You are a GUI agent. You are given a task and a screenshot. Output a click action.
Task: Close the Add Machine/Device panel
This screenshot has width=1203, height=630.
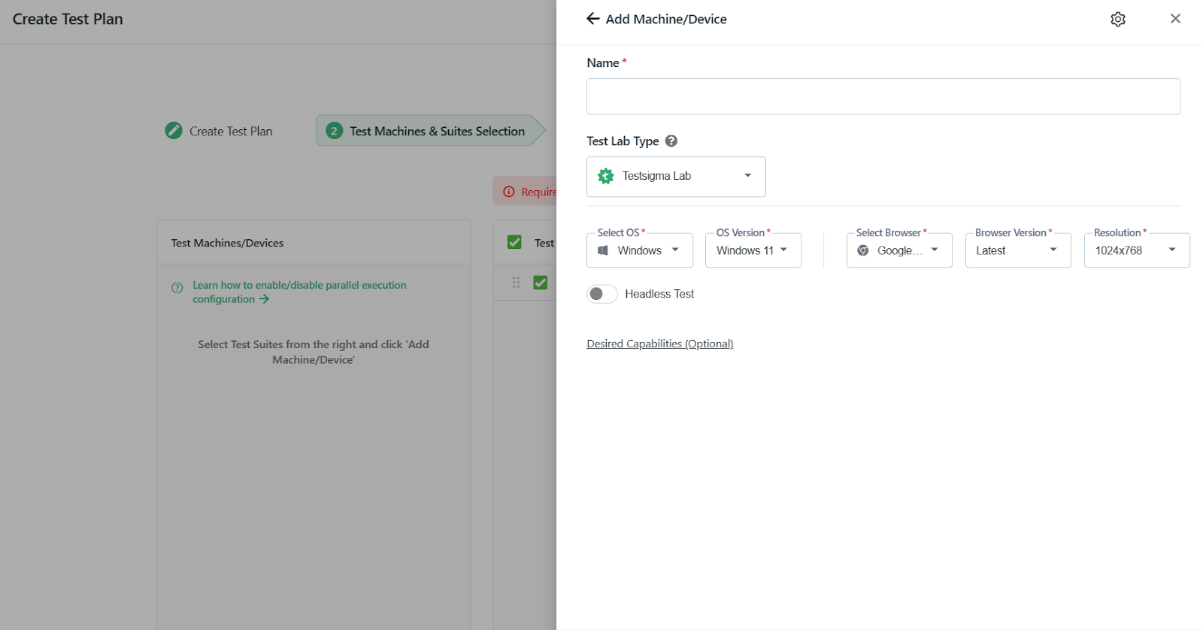[1175, 19]
